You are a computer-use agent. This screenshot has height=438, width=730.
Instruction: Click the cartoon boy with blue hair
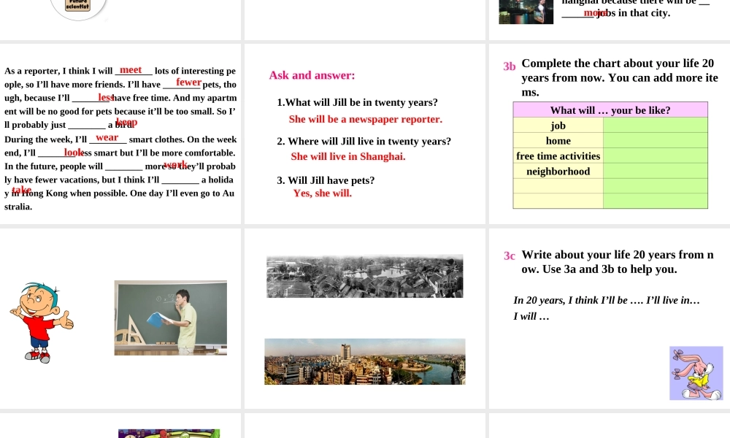point(42,323)
